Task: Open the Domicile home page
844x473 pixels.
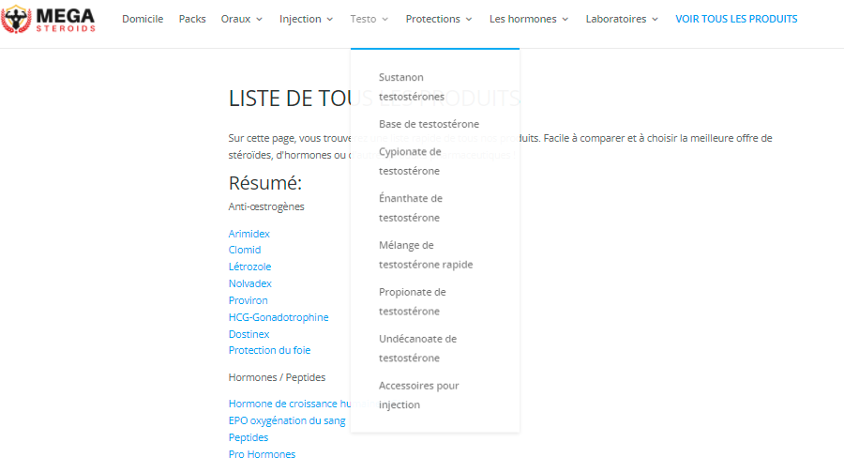Action: point(143,19)
